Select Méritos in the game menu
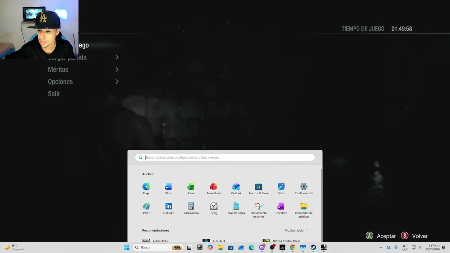Image resolution: width=450 pixels, height=253 pixels. (x=58, y=69)
